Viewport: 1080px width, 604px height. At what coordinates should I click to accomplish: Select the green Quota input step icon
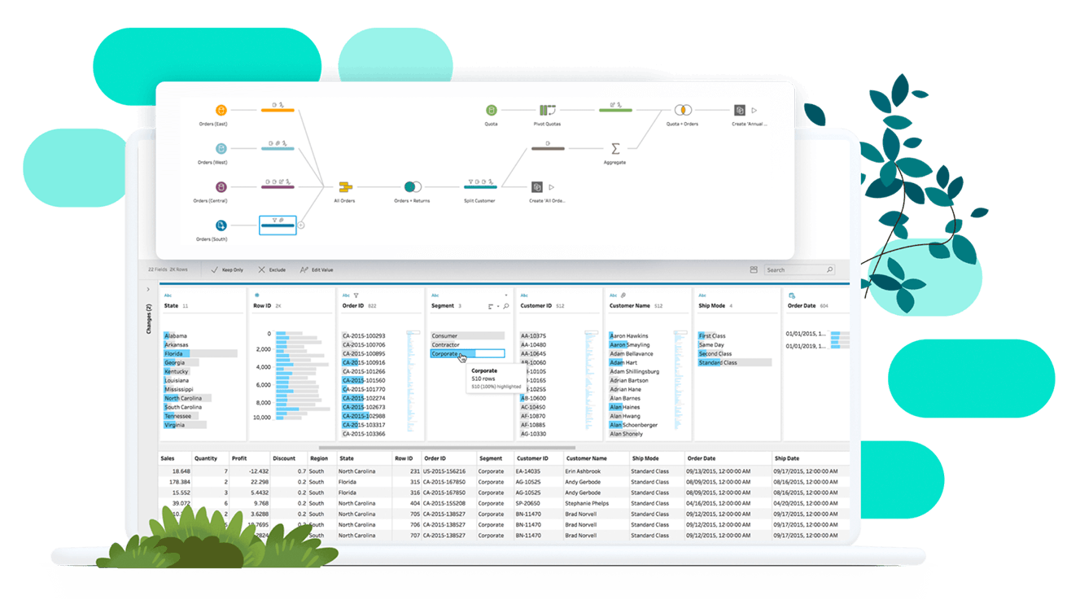tap(491, 110)
